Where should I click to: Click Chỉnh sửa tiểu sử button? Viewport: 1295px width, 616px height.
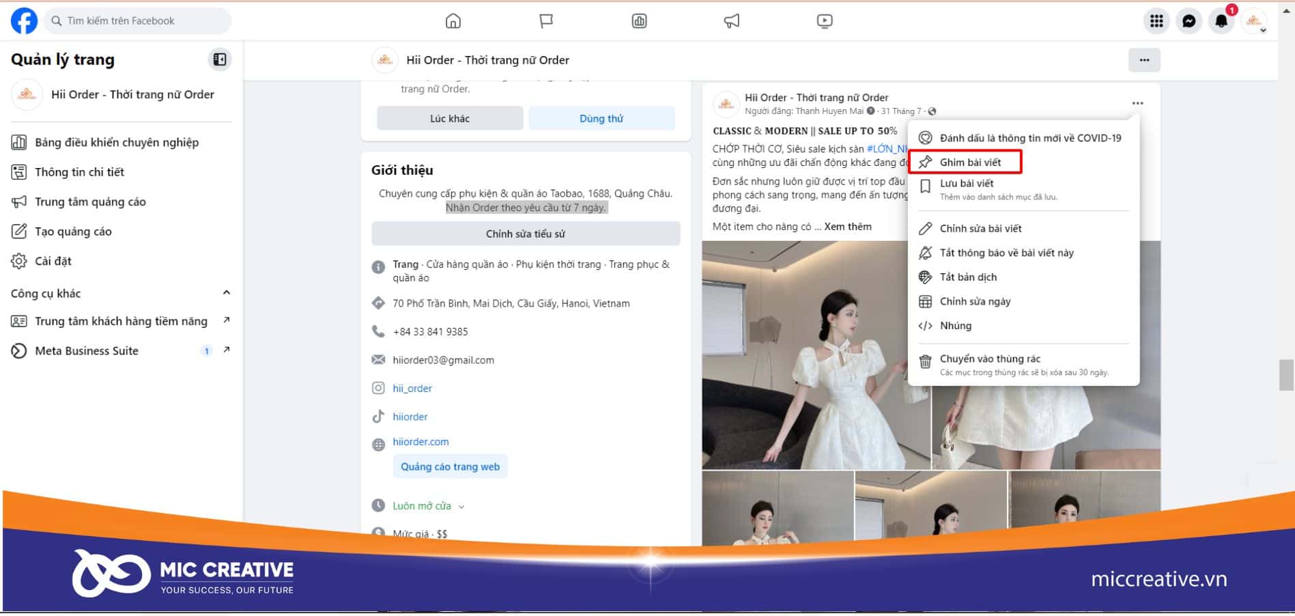click(526, 234)
